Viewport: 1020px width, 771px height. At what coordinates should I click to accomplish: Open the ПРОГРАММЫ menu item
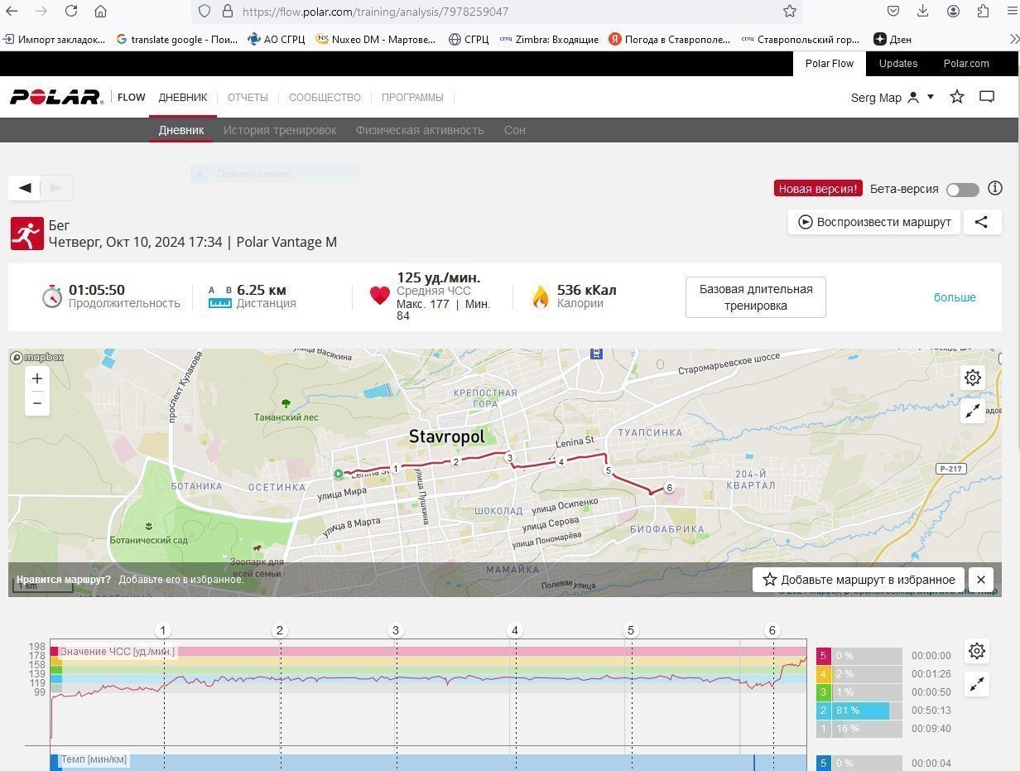[412, 97]
